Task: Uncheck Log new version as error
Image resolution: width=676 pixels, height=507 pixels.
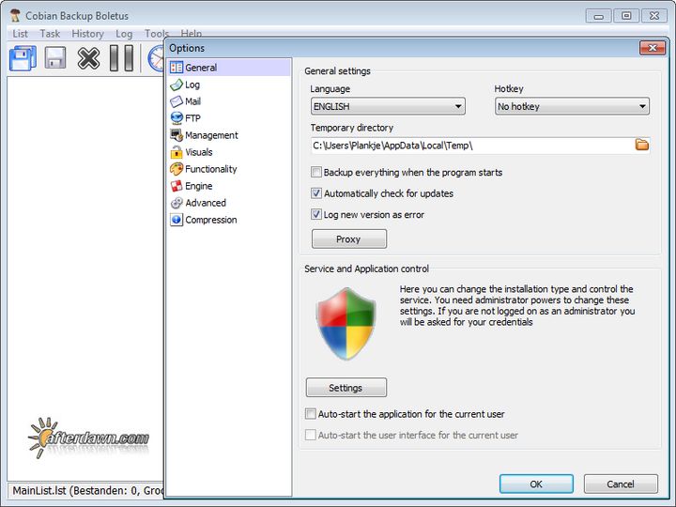Action: pyautogui.click(x=316, y=215)
